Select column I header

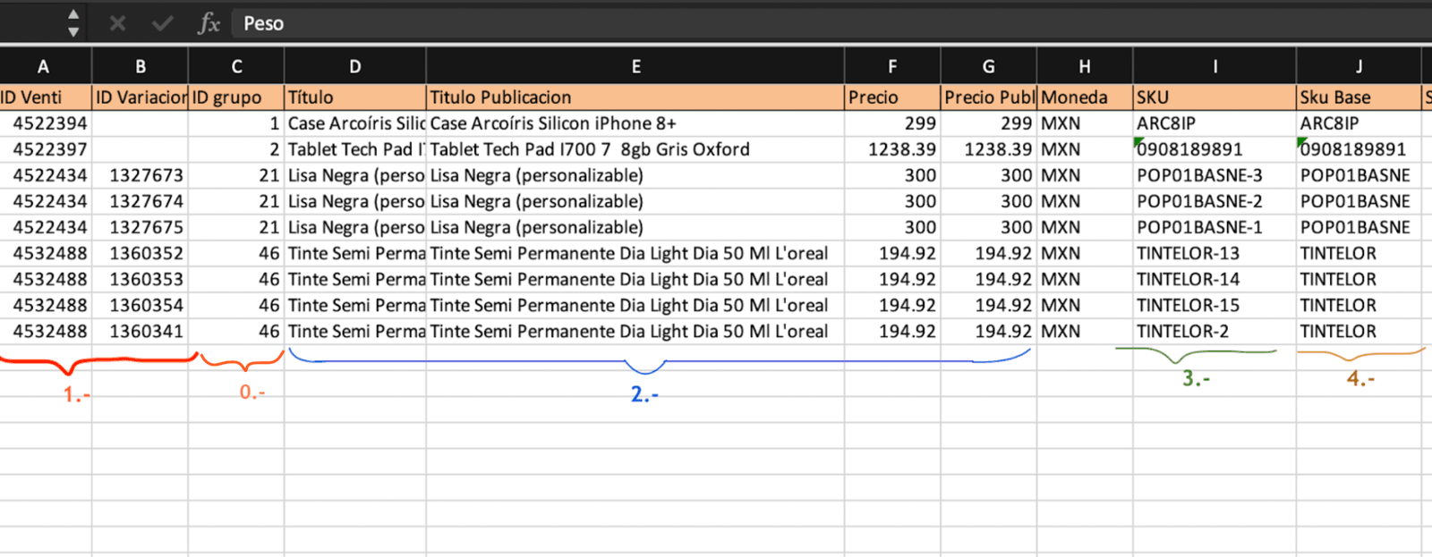[x=1215, y=66]
